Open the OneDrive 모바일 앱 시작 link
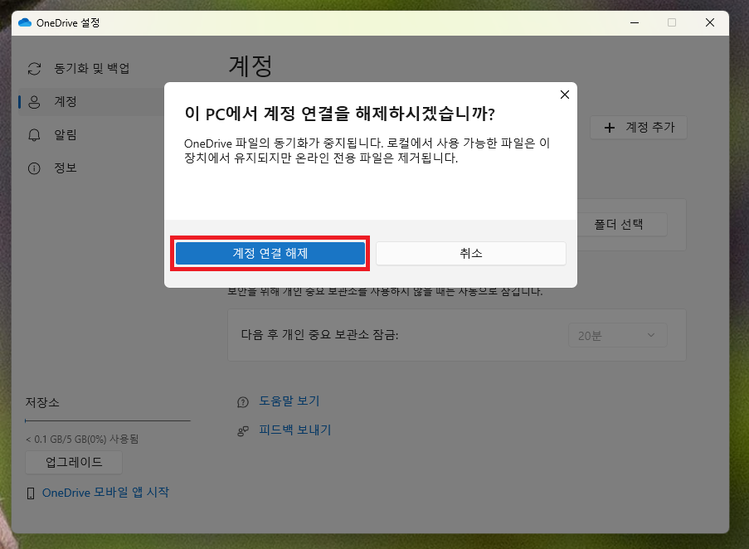 105,492
